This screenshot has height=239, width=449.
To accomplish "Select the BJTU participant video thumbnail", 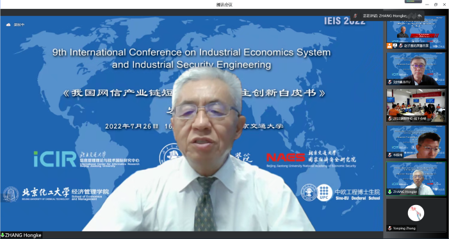I will point(416,69).
